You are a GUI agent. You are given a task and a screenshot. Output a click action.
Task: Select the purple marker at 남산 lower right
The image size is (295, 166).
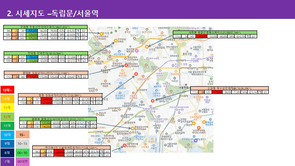195,140
